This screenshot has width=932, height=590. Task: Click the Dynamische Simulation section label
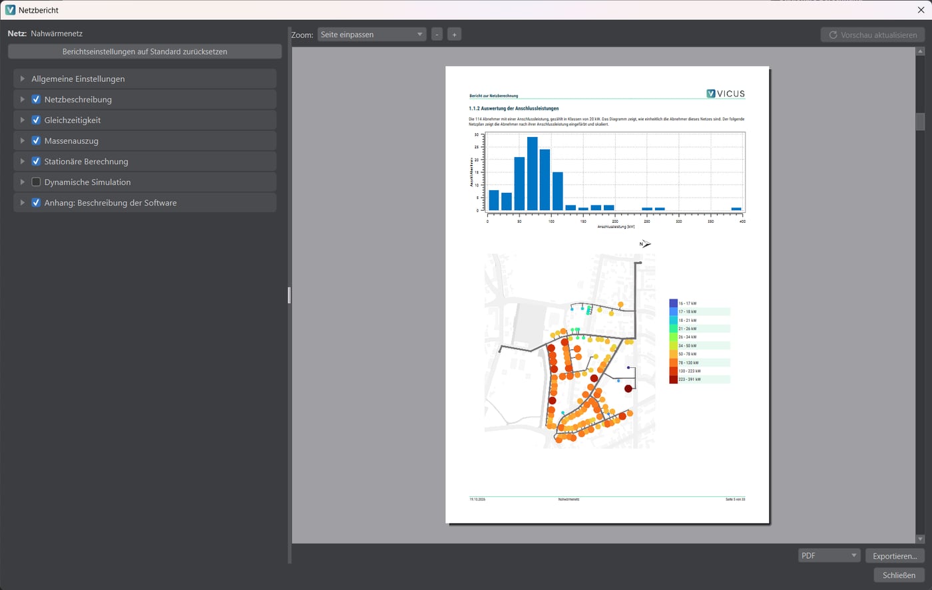87,182
